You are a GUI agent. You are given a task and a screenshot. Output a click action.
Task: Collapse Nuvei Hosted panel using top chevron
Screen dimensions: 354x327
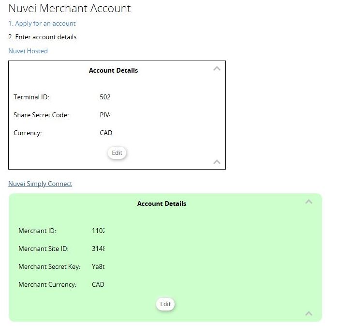[x=217, y=68]
